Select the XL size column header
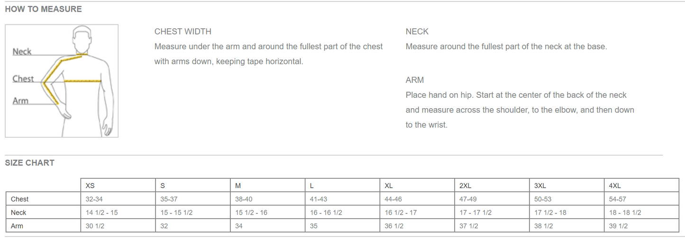 click(389, 186)
